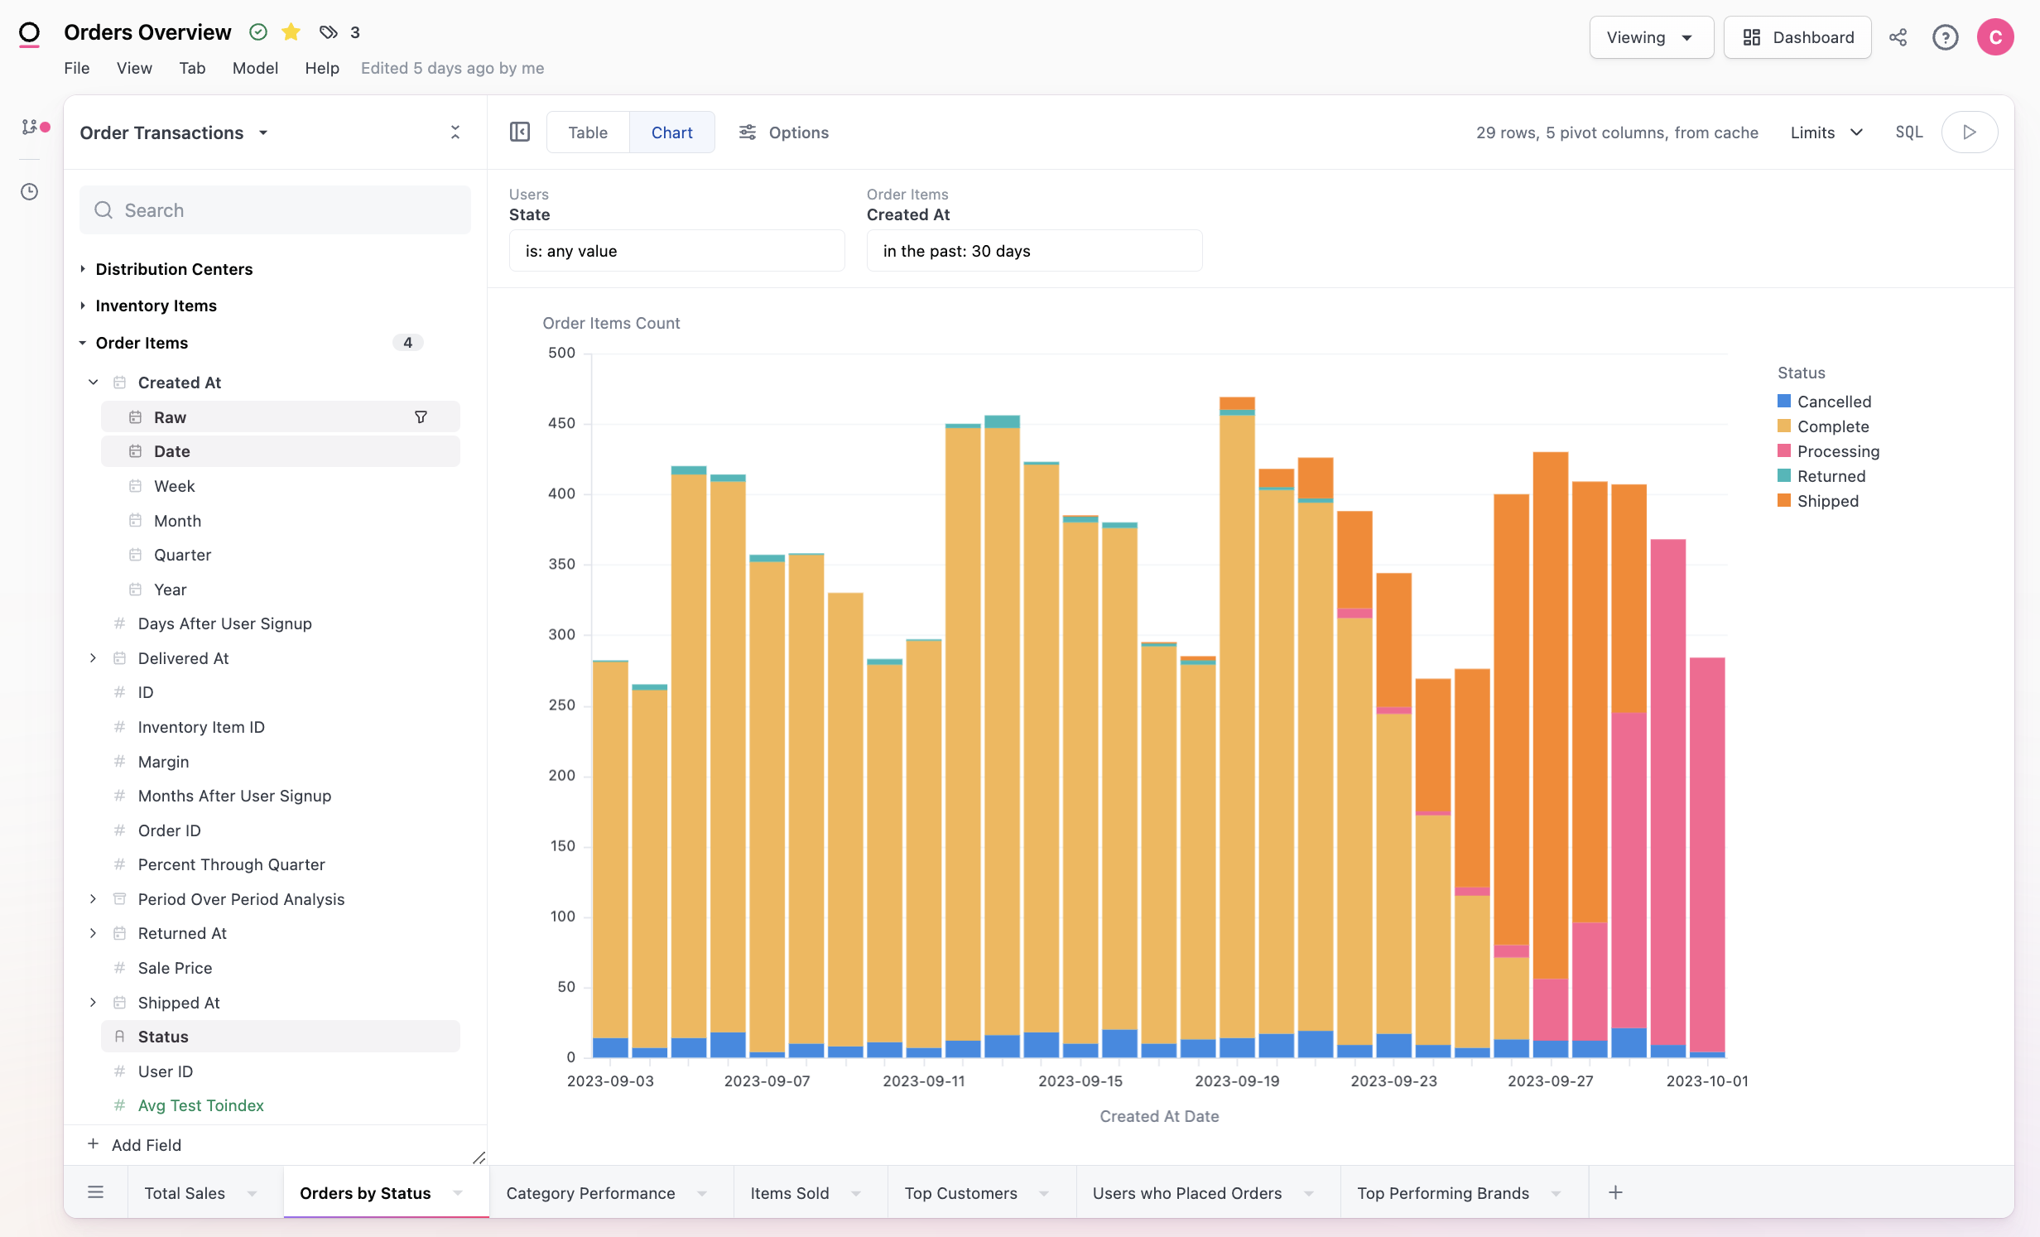Expand the Distribution Centers group
Viewport: 2040px width, 1237px height.
pos(174,269)
